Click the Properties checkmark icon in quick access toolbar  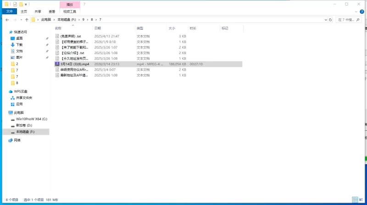[15, 4]
